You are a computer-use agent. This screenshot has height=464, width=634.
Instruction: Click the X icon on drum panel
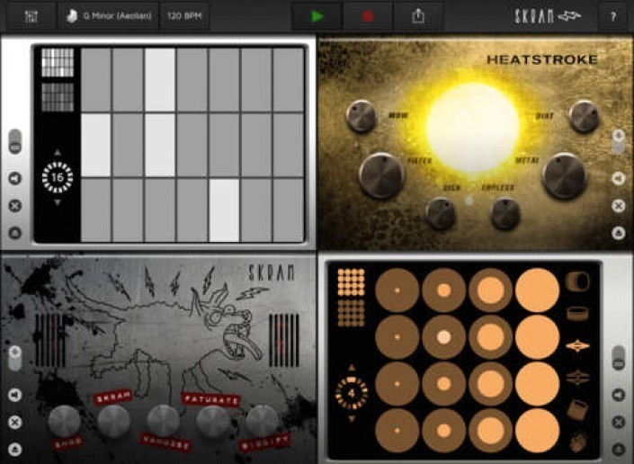[x=618, y=423]
